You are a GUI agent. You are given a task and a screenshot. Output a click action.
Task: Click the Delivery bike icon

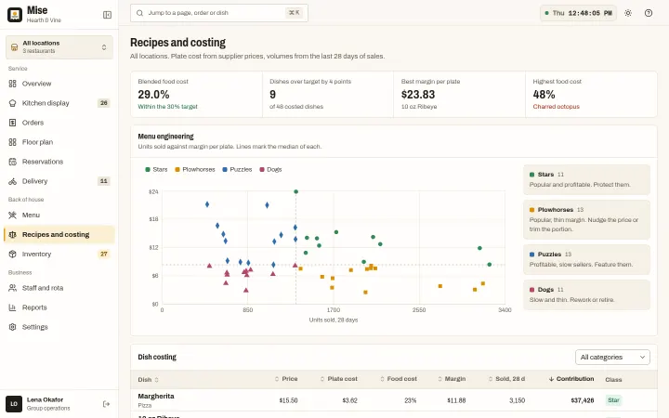[x=13, y=181]
